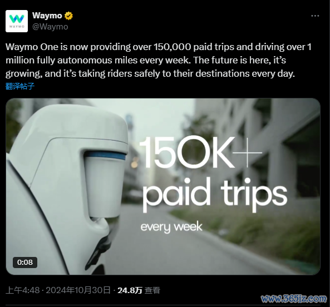Click the gold verified badge beside Waymo
The width and height of the screenshot is (330, 307).
(68, 16)
